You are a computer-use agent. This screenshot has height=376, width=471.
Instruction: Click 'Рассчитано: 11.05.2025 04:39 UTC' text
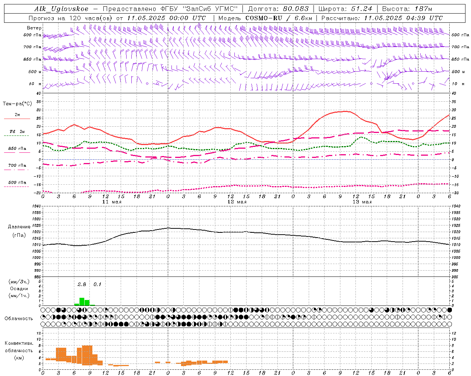[382, 18]
